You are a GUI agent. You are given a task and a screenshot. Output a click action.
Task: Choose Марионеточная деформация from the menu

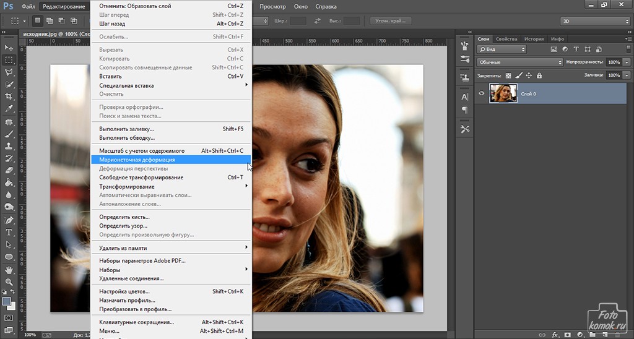(x=137, y=160)
